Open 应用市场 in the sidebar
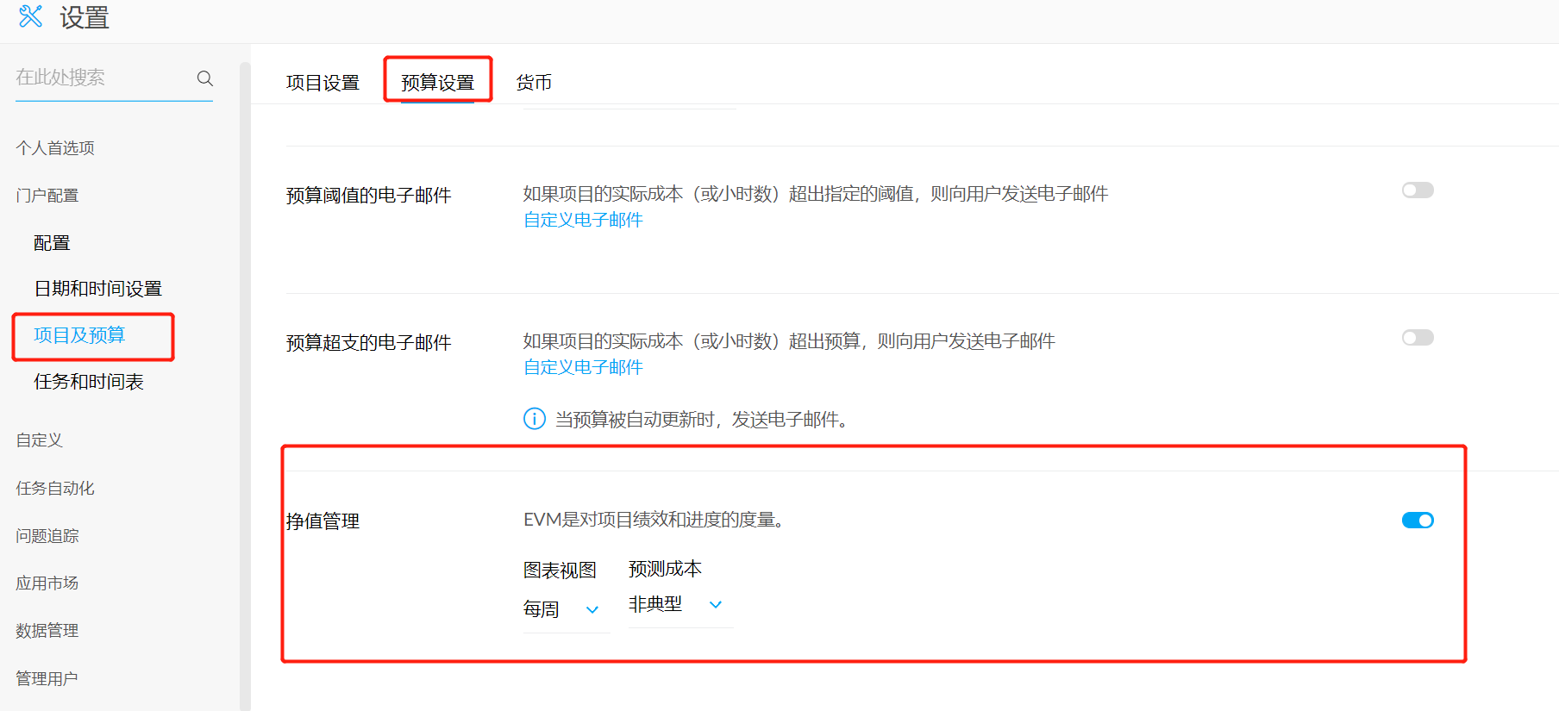 click(x=47, y=583)
